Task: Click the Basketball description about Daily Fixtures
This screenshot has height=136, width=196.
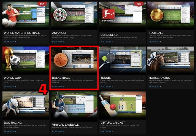Action: (x=73, y=81)
